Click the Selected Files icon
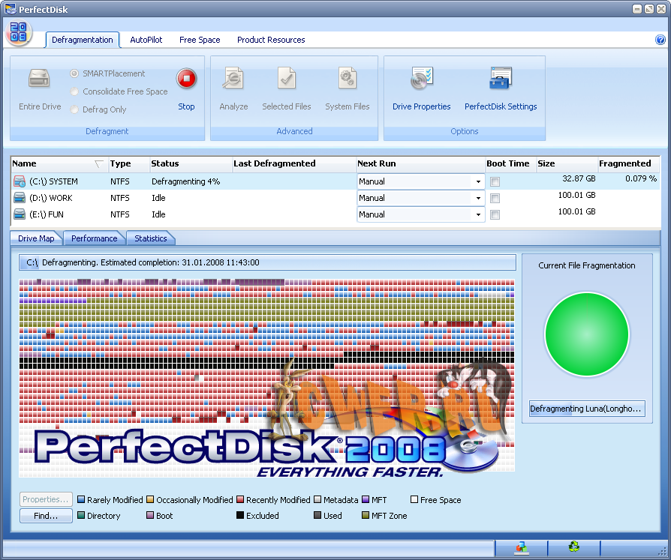 (x=286, y=79)
